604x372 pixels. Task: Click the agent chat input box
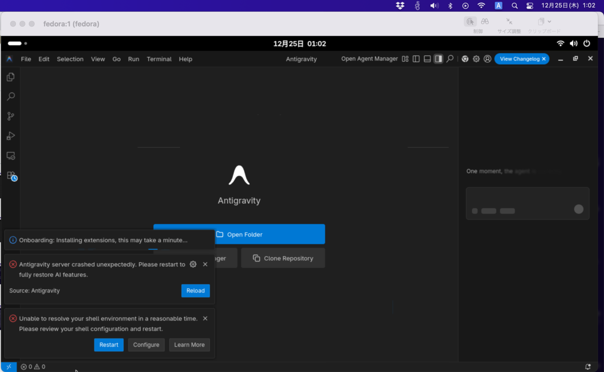(x=527, y=203)
